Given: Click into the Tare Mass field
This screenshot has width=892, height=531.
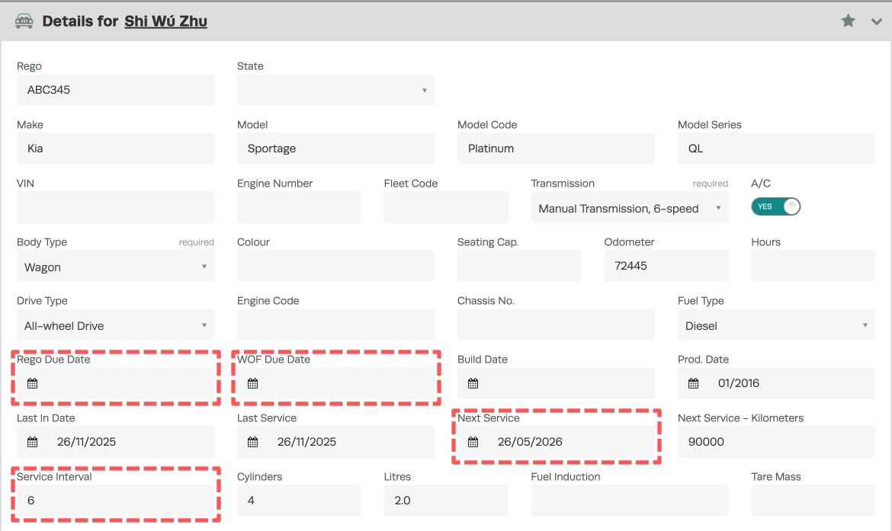Looking at the screenshot, I should tap(813, 501).
